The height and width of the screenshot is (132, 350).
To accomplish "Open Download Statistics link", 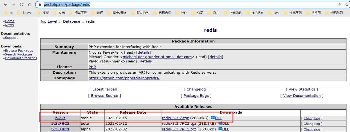I will point(21,58).
